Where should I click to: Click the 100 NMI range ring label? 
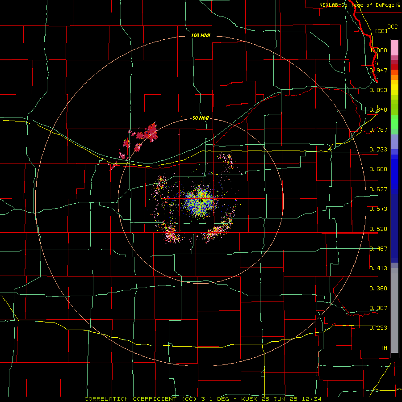coord(201,35)
